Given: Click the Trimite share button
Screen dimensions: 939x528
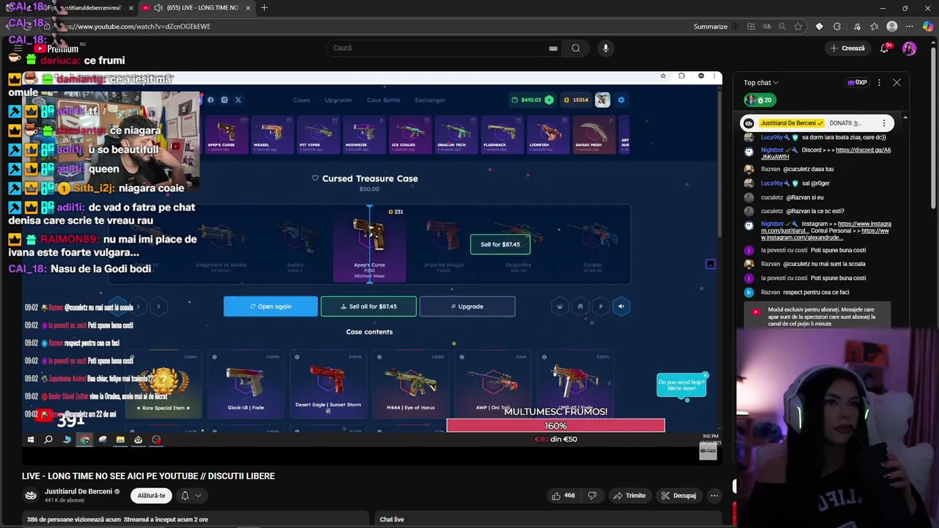Looking at the screenshot, I should click(x=629, y=496).
